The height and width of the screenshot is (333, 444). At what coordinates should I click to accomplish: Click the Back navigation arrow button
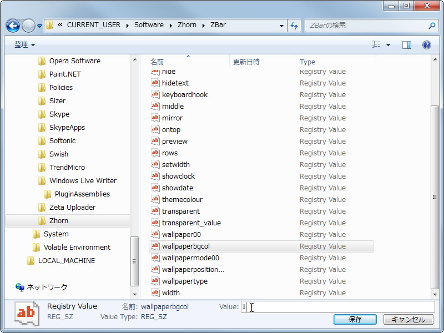point(13,26)
